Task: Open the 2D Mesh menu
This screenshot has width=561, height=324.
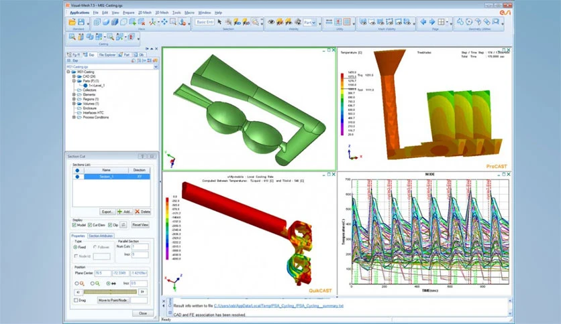Action: point(145,13)
